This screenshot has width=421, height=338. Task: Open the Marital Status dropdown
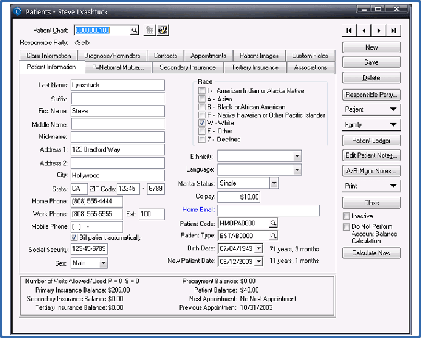[275, 183]
